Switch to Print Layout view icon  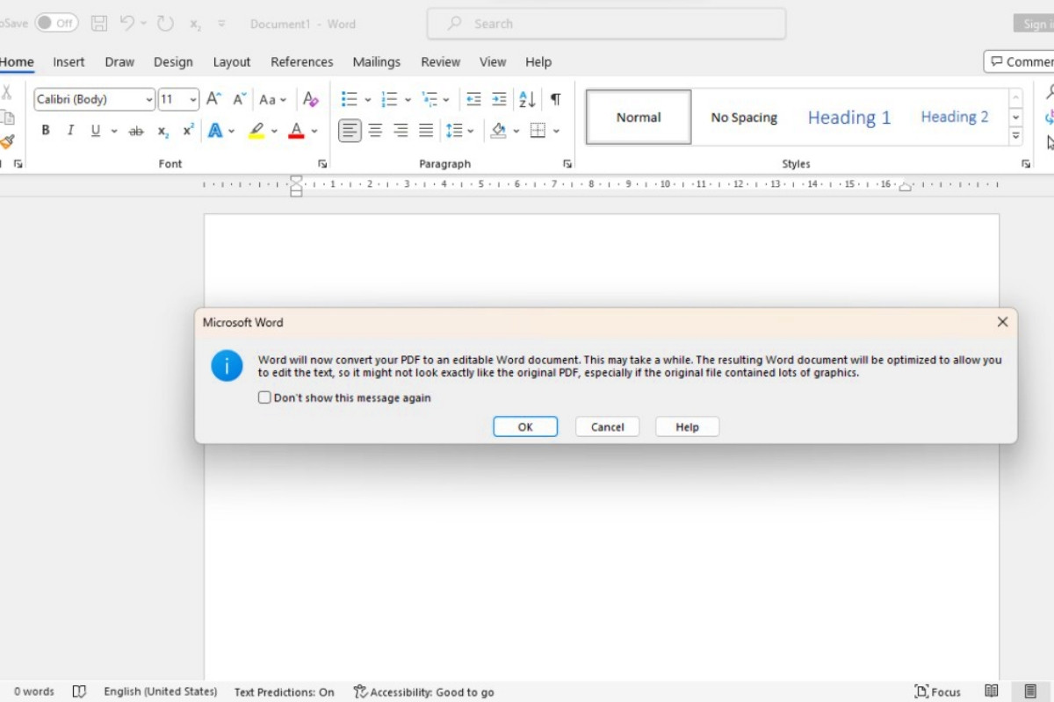[1030, 691]
